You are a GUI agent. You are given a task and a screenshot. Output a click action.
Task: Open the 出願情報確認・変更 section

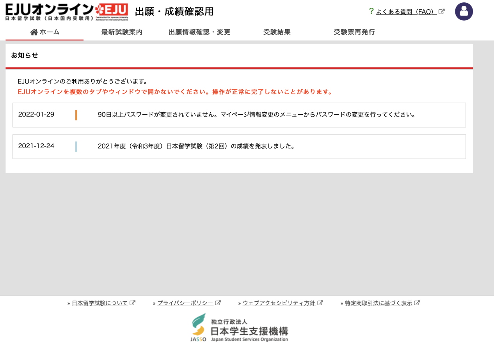point(199,32)
